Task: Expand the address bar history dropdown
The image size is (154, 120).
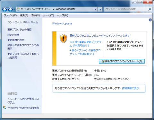Action: pyautogui.click(x=95, y=9)
